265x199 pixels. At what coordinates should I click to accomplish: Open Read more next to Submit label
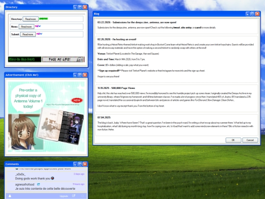click(28, 34)
